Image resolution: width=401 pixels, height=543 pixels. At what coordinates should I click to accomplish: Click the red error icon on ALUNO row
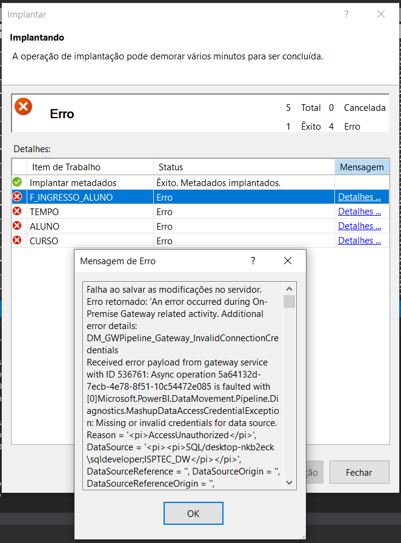click(18, 225)
